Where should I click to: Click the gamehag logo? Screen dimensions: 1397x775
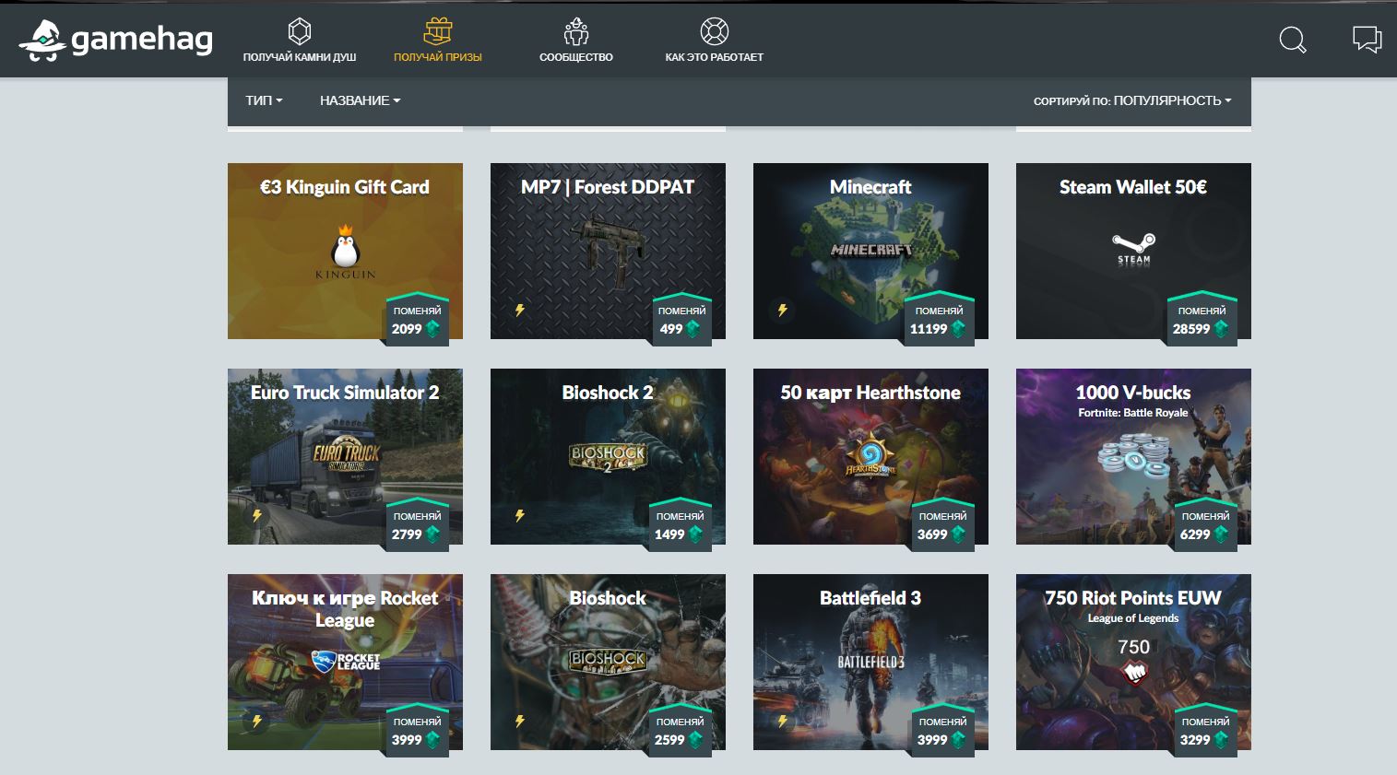coord(115,40)
